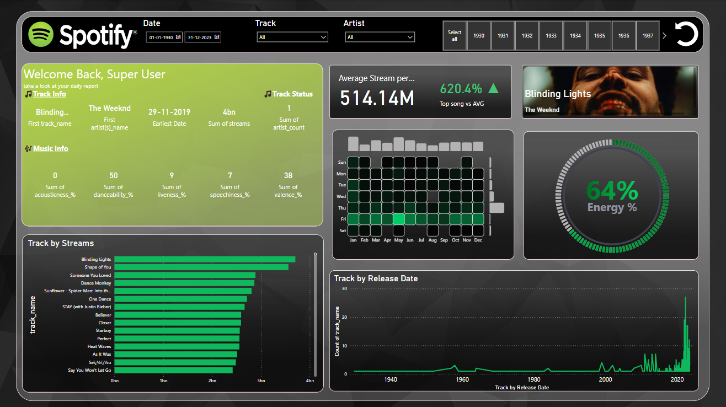The height and width of the screenshot is (407, 726).
Task: Click the Music Info link heading
Action: 51,148
